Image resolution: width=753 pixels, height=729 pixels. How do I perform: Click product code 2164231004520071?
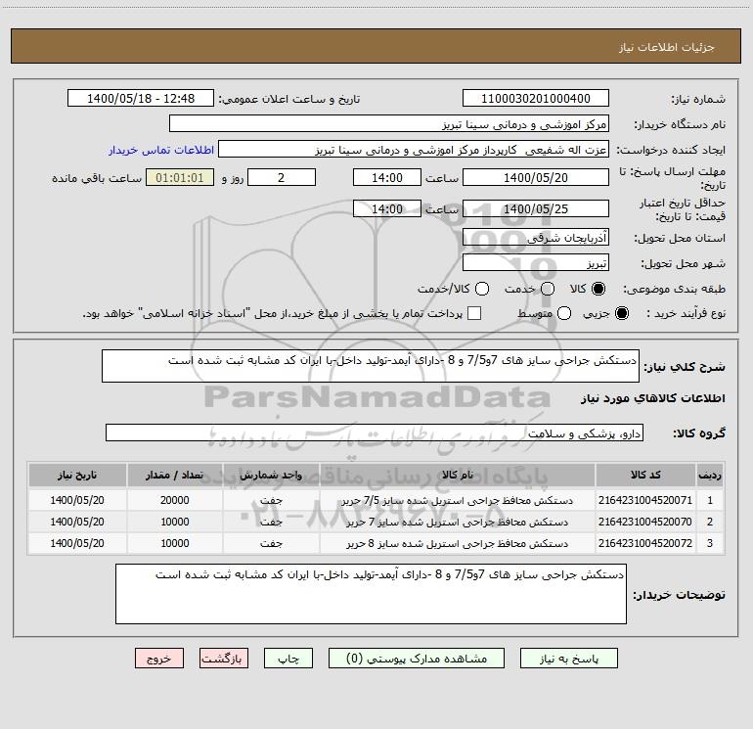pyautogui.click(x=645, y=500)
